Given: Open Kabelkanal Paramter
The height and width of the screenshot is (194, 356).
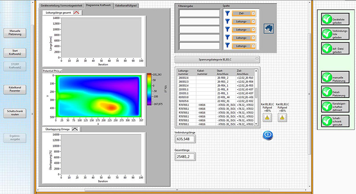Looking at the screenshot, I should pyautogui.click(x=15, y=89).
